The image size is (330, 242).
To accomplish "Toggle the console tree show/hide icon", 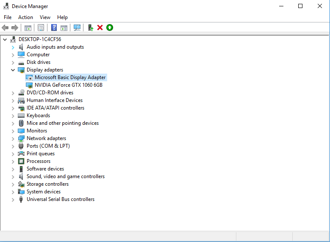I will [x=28, y=27].
